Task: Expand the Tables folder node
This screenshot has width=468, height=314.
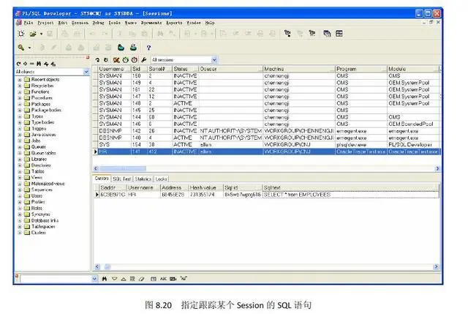Action: point(20,171)
